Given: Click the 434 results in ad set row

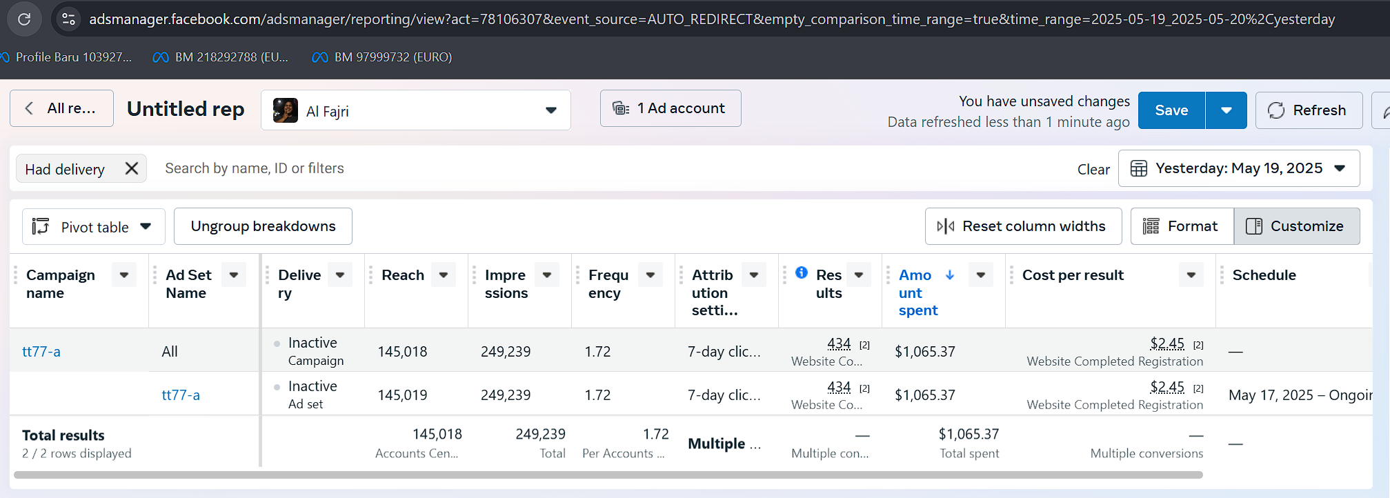Looking at the screenshot, I should pyautogui.click(x=839, y=387).
